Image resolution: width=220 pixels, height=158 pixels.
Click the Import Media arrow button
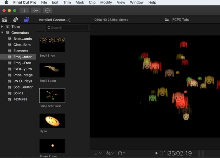coord(24,11)
